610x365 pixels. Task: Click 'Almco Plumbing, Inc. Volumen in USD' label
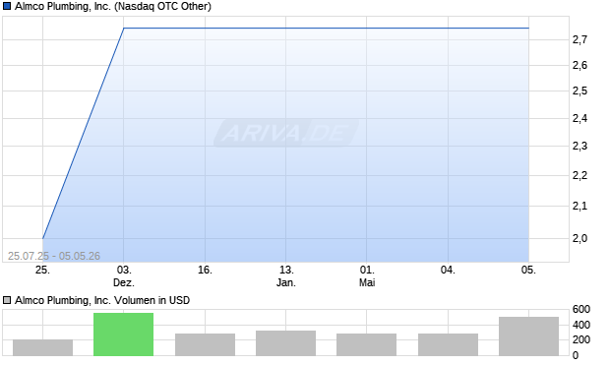[102, 300]
